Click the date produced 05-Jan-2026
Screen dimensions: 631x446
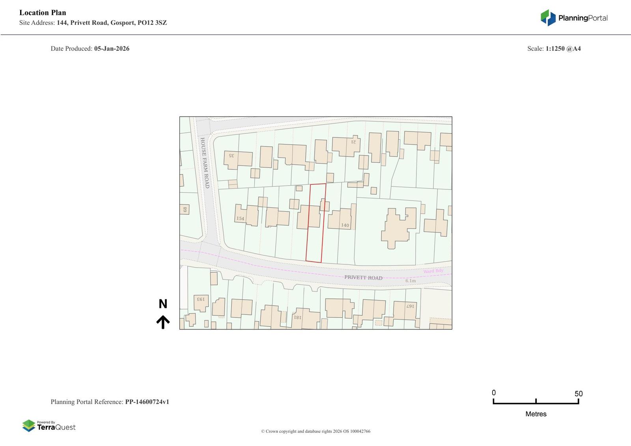click(x=112, y=48)
